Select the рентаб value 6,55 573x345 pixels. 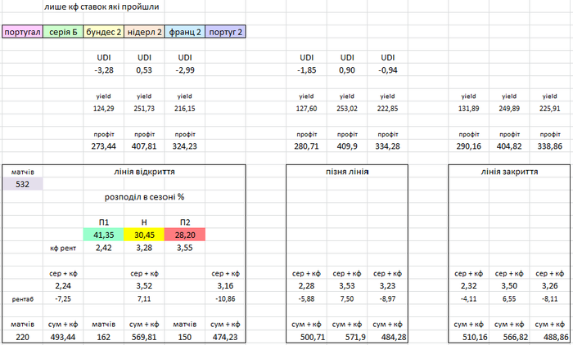pyautogui.click(x=509, y=298)
